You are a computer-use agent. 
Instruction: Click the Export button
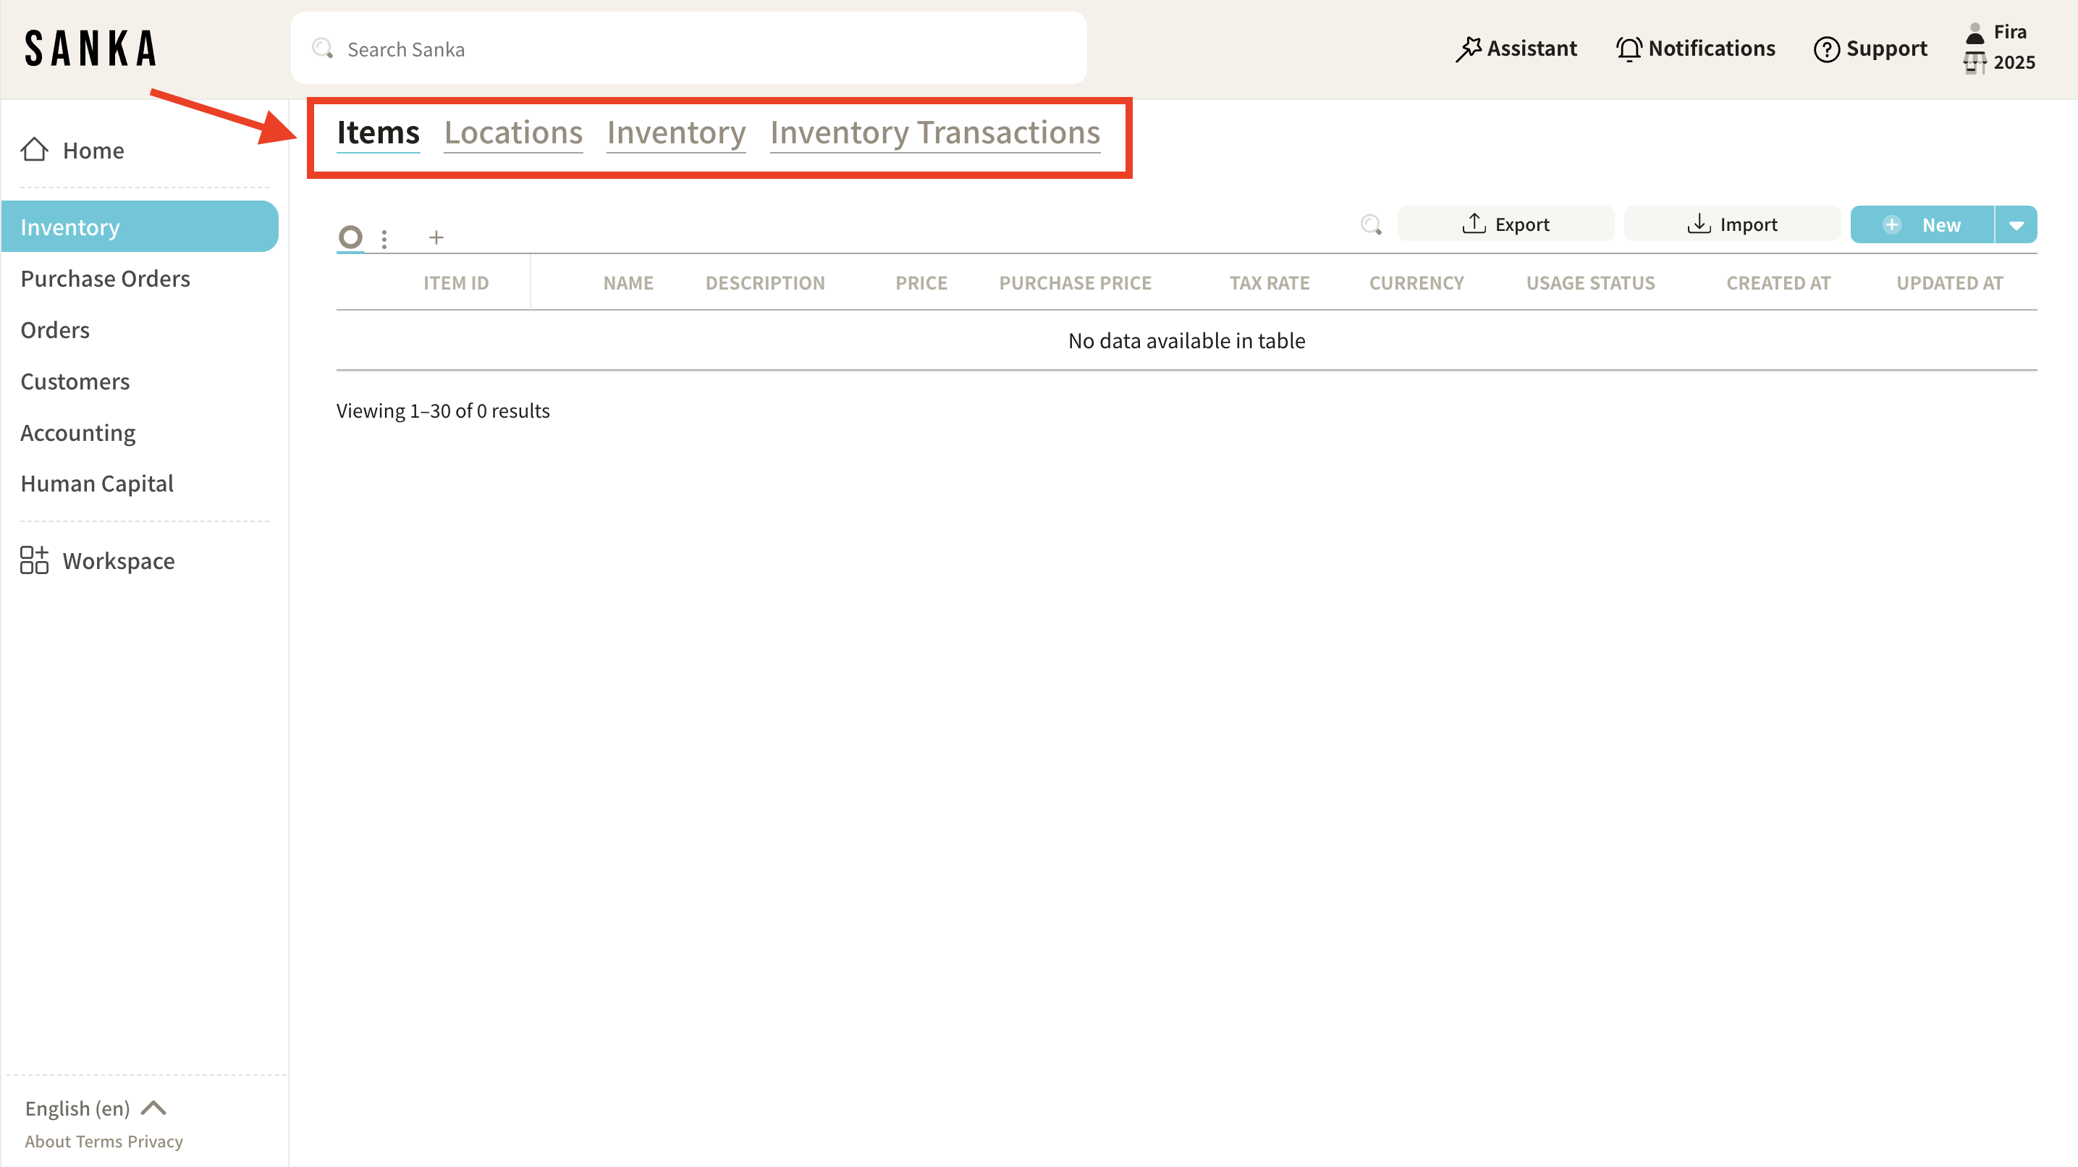1505,224
